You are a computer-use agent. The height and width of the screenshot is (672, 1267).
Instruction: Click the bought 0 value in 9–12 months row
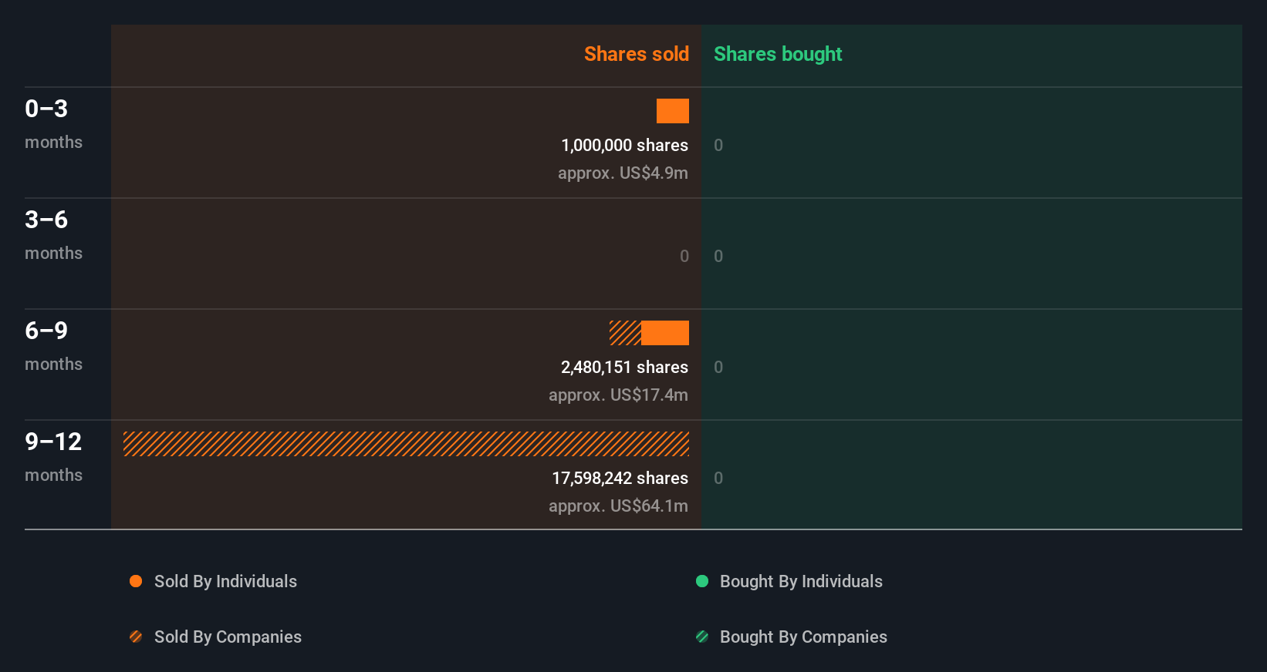coord(718,478)
